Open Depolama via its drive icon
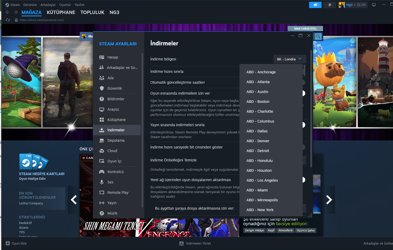This screenshot has width=393, height=250. 102,140
